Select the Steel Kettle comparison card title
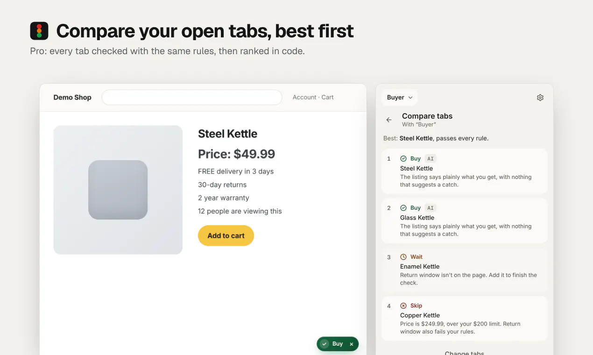This screenshot has height=355, width=593. coord(417,168)
